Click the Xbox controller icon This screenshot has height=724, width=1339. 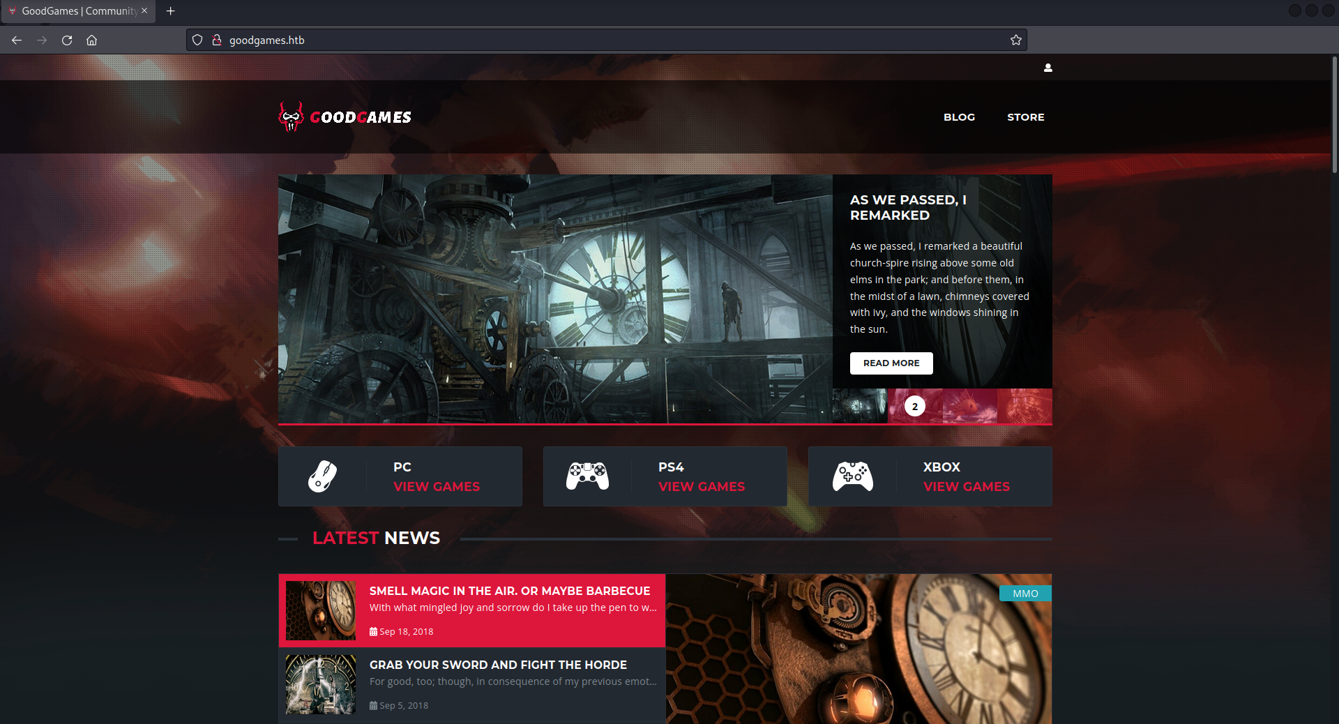point(852,476)
